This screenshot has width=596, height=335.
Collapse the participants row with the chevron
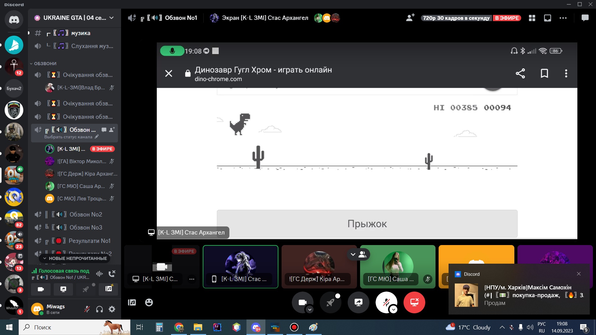353,254
